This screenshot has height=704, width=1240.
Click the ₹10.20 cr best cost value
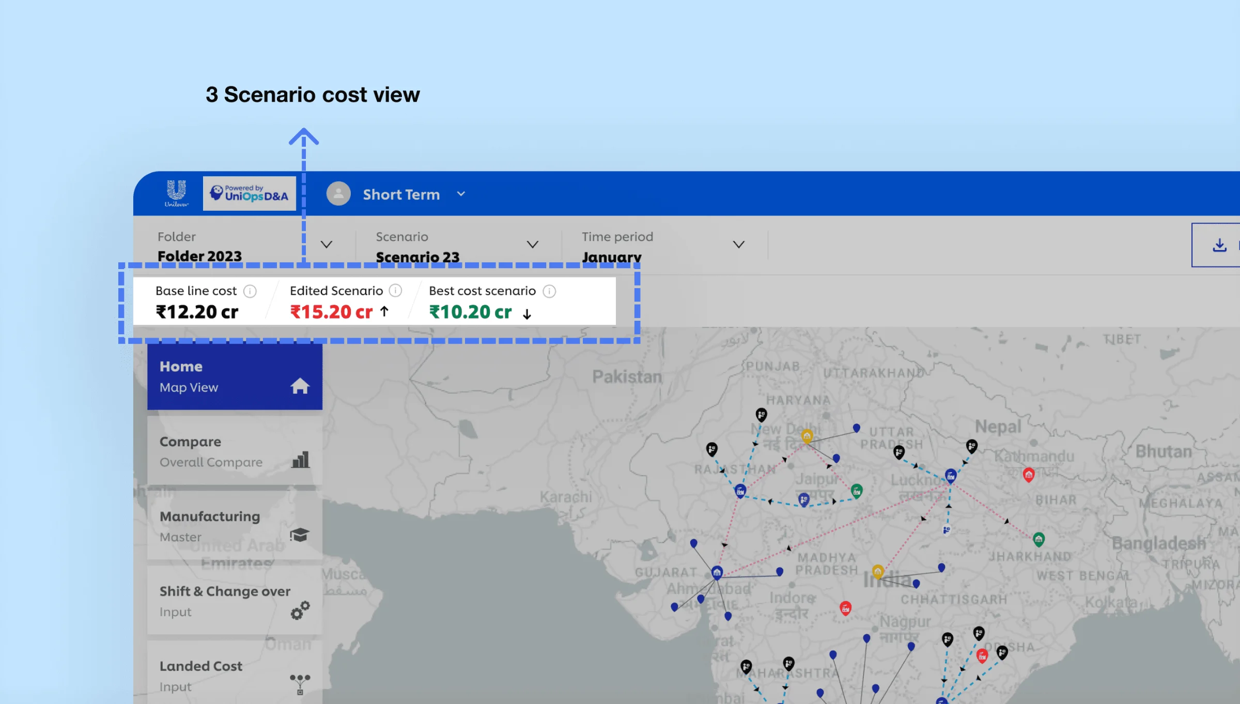(470, 312)
